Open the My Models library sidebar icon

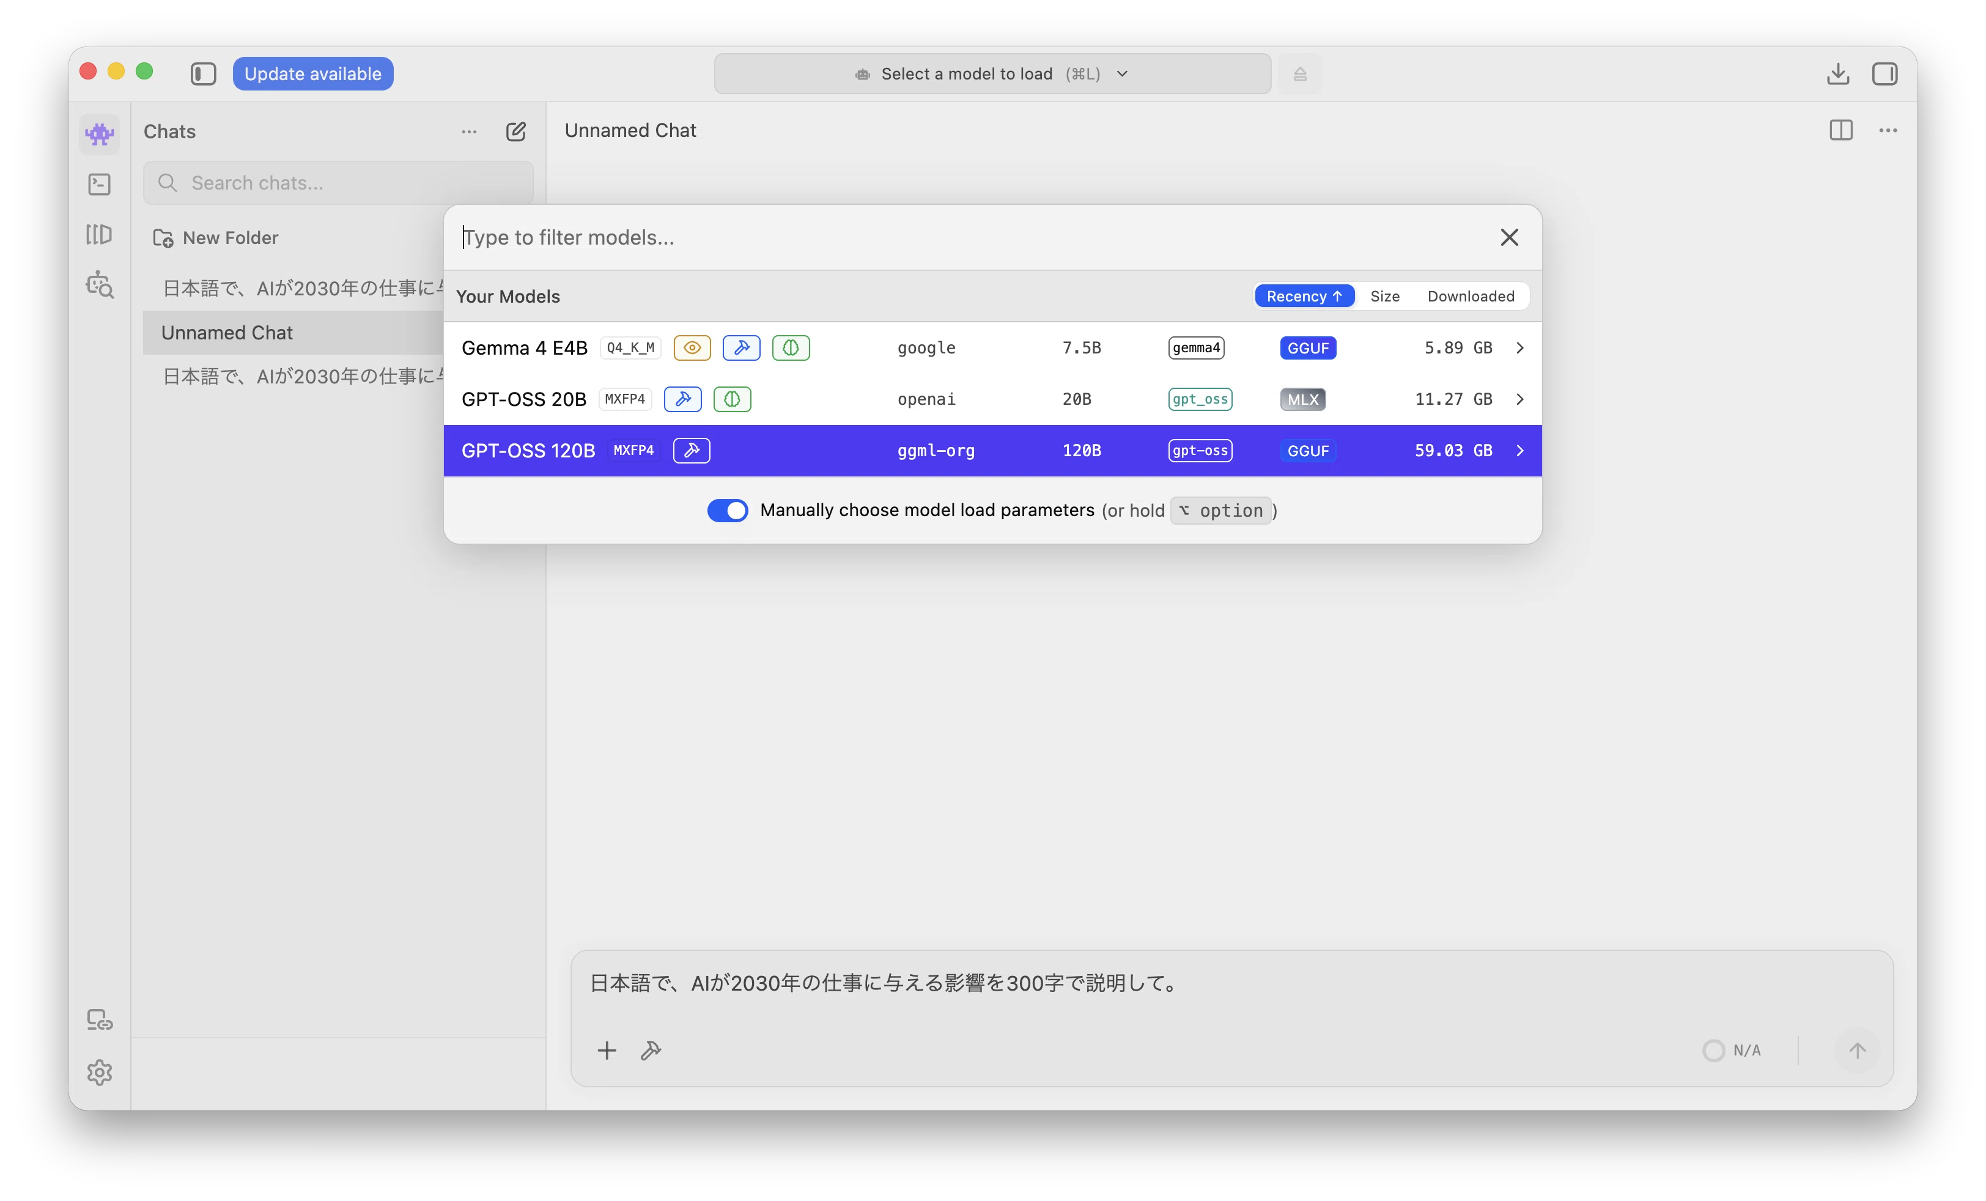tap(99, 235)
